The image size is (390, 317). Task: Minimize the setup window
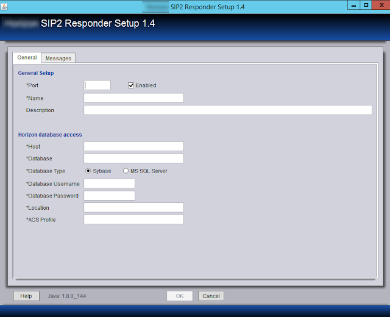tap(353, 5)
